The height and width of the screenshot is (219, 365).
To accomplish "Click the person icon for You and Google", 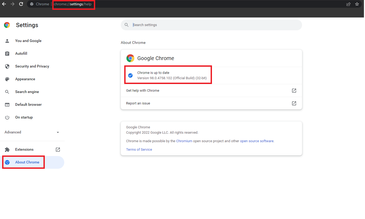I will pos(7,41).
